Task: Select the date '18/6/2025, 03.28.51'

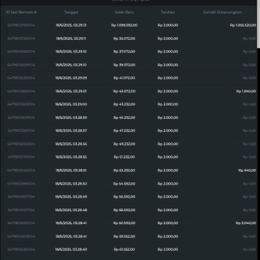Action: pos(71,170)
